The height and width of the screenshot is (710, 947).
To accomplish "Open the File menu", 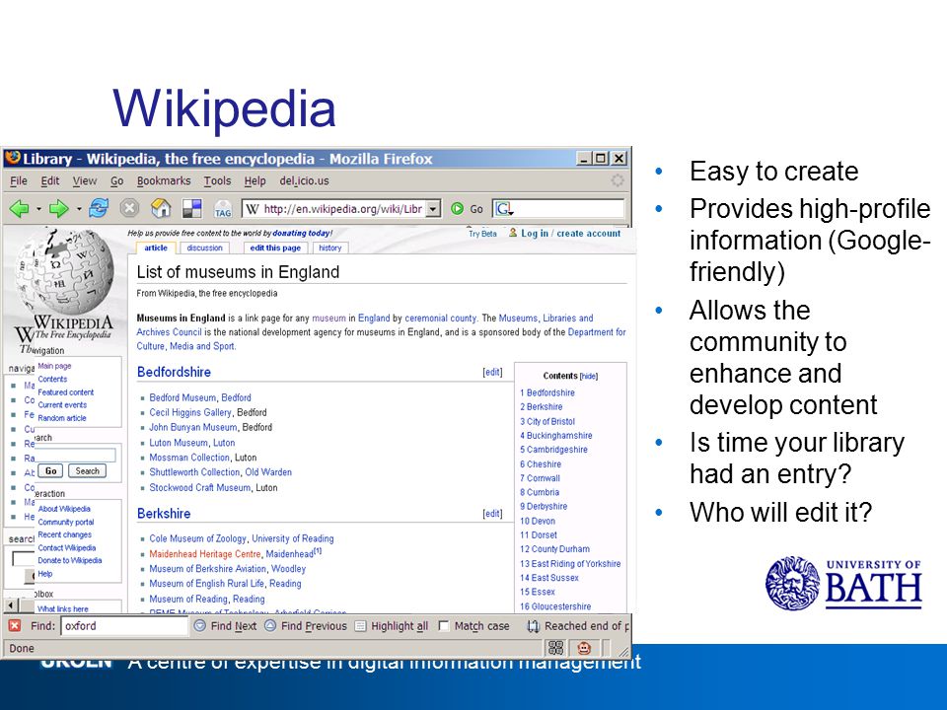I will click(x=19, y=180).
